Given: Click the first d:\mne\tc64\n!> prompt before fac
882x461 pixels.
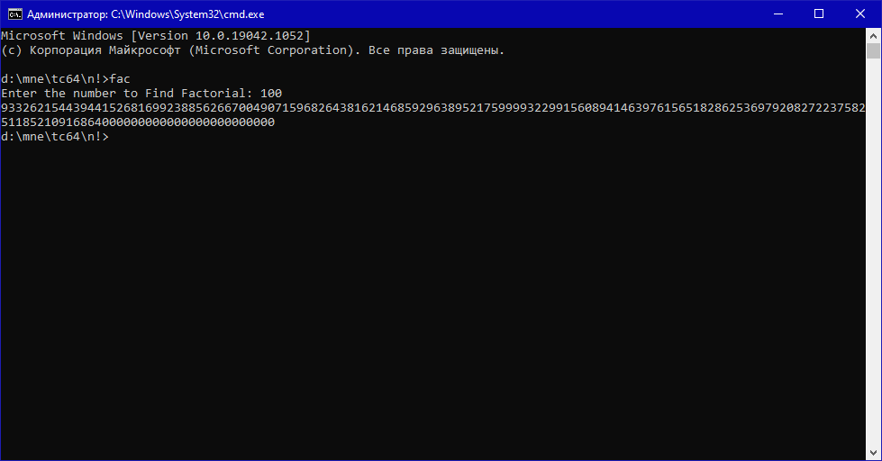Looking at the screenshot, I should coord(55,78).
